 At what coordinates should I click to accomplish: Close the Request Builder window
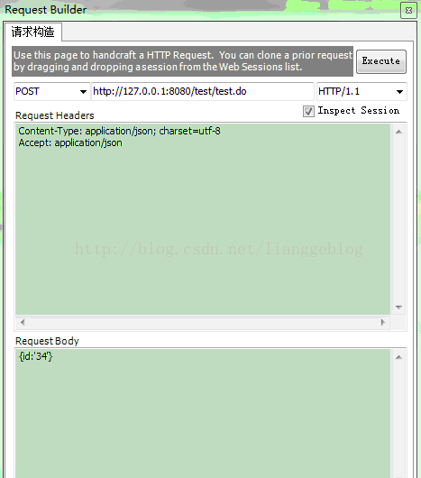click(408, 11)
